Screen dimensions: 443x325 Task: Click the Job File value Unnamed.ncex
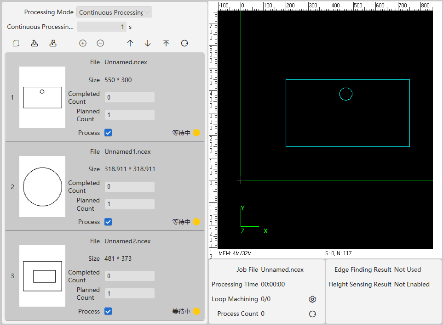pyautogui.click(x=282, y=270)
